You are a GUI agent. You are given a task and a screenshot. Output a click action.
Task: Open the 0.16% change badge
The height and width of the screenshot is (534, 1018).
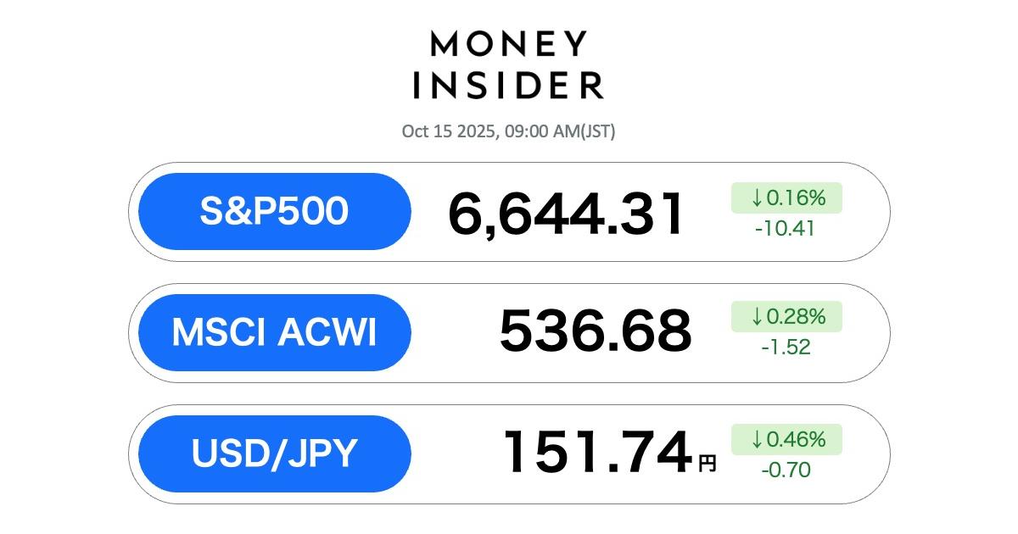(x=786, y=198)
